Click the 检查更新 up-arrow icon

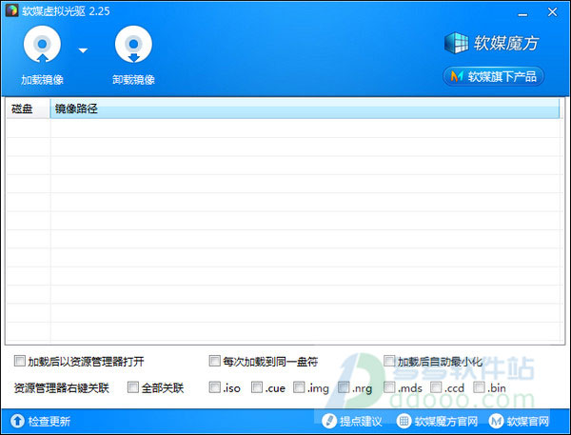pos(17,421)
